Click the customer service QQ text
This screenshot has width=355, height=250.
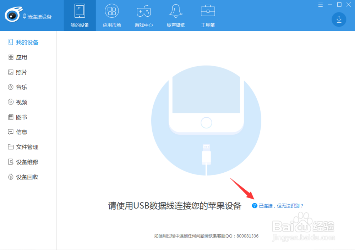point(206,236)
